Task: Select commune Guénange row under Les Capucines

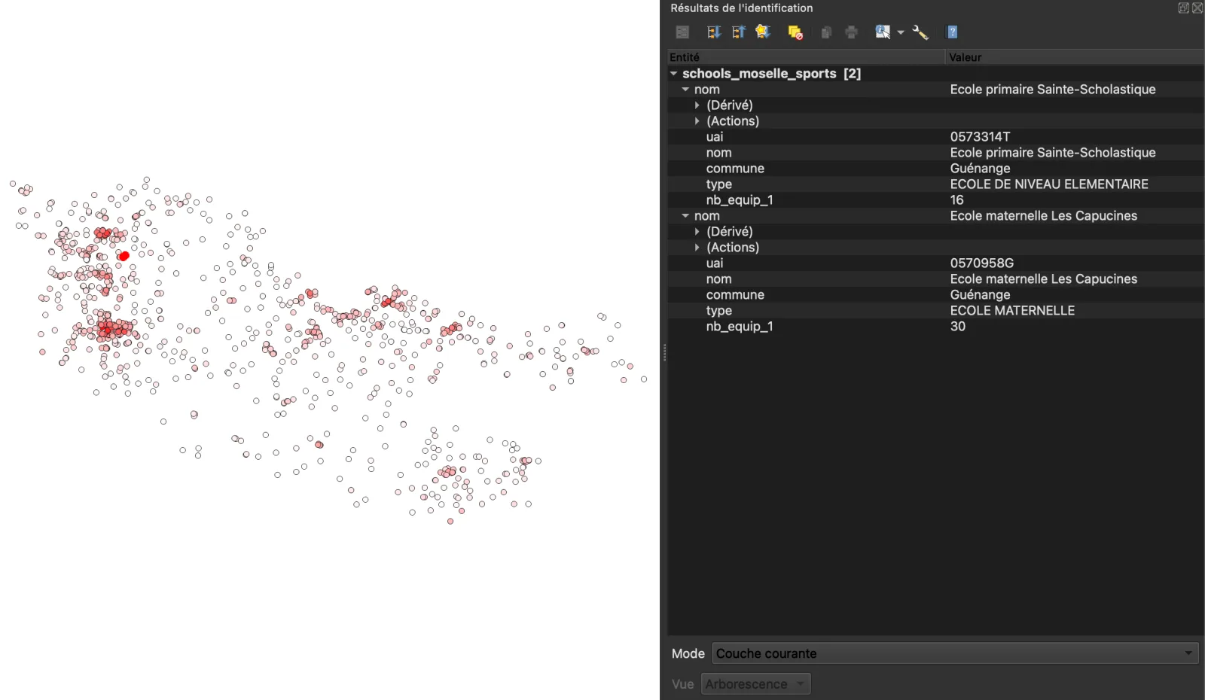Action: (x=935, y=295)
